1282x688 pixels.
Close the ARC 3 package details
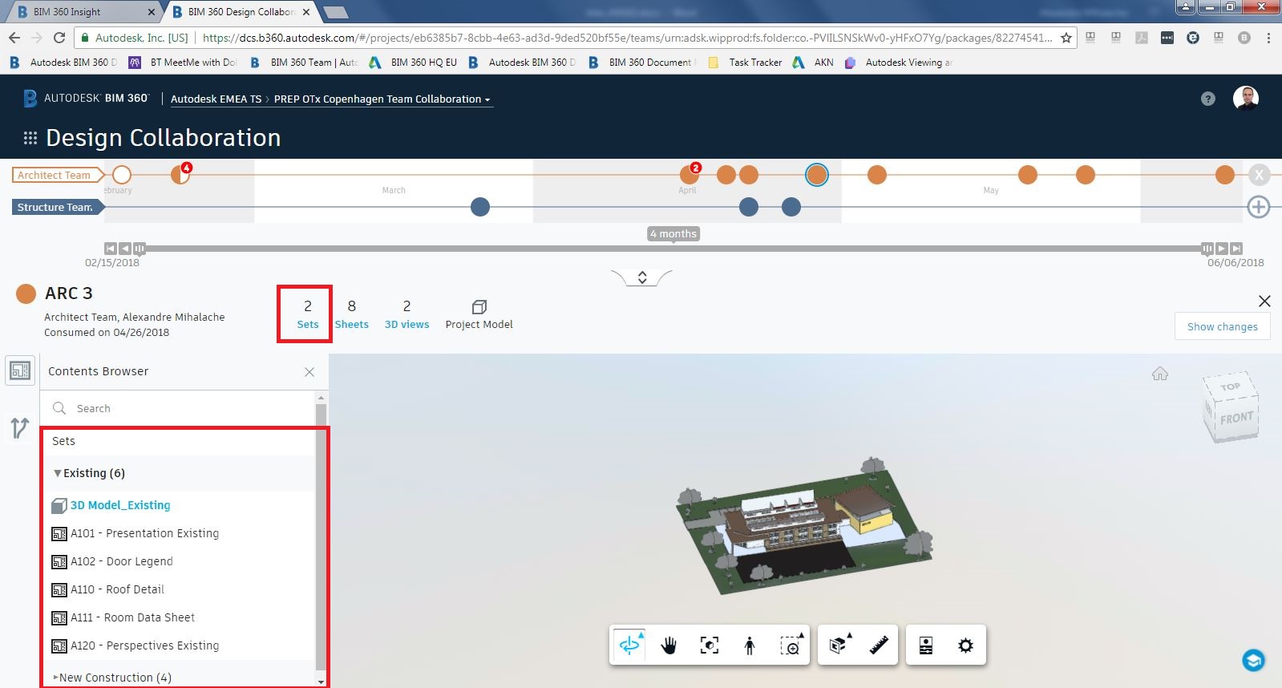click(1264, 301)
